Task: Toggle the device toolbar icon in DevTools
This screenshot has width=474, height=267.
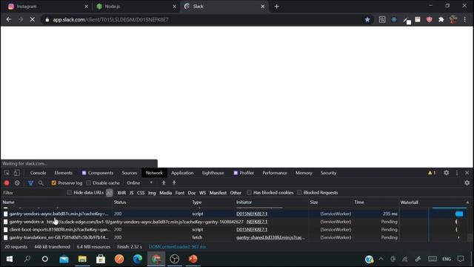Action: [x=16, y=173]
